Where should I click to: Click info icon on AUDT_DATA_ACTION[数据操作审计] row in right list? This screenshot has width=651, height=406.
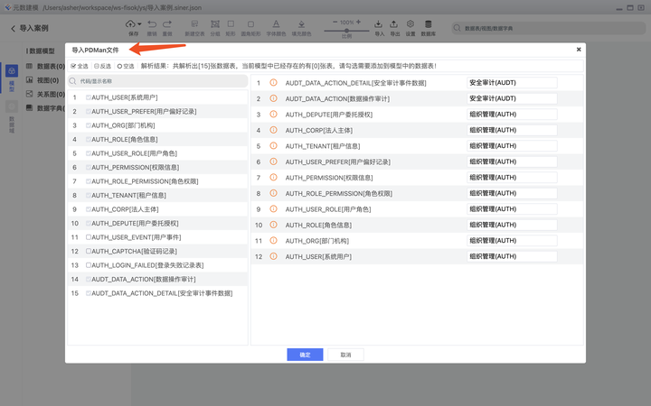tap(273, 98)
